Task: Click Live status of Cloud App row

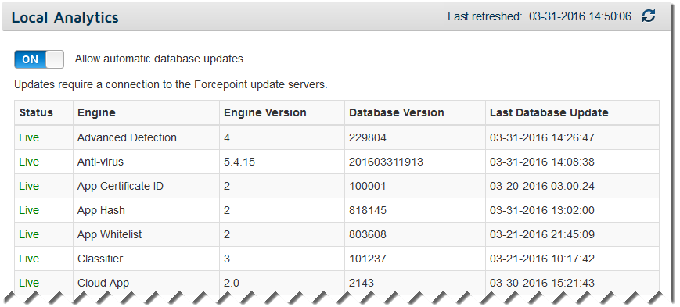Action: coord(29,284)
